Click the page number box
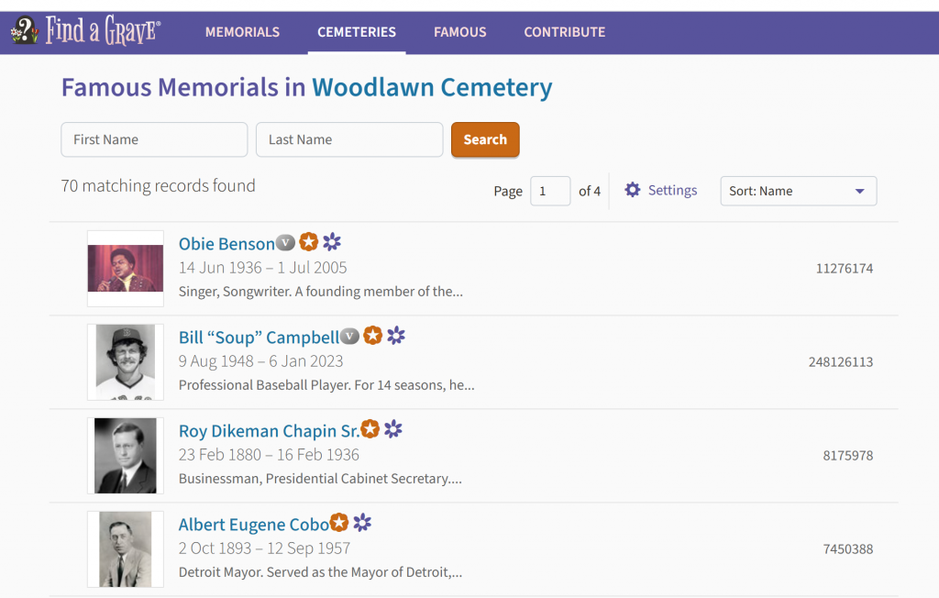The width and height of the screenshot is (939, 598). pos(550,191)
